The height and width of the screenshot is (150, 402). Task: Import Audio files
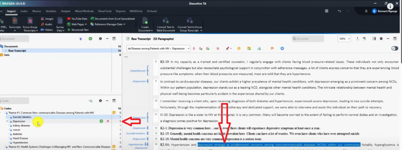(47, 24)
